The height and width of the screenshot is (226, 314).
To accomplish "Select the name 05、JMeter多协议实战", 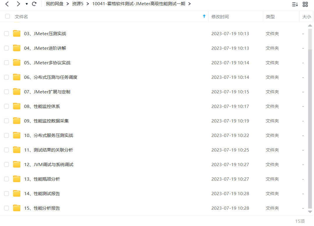I will pos(47,63).
